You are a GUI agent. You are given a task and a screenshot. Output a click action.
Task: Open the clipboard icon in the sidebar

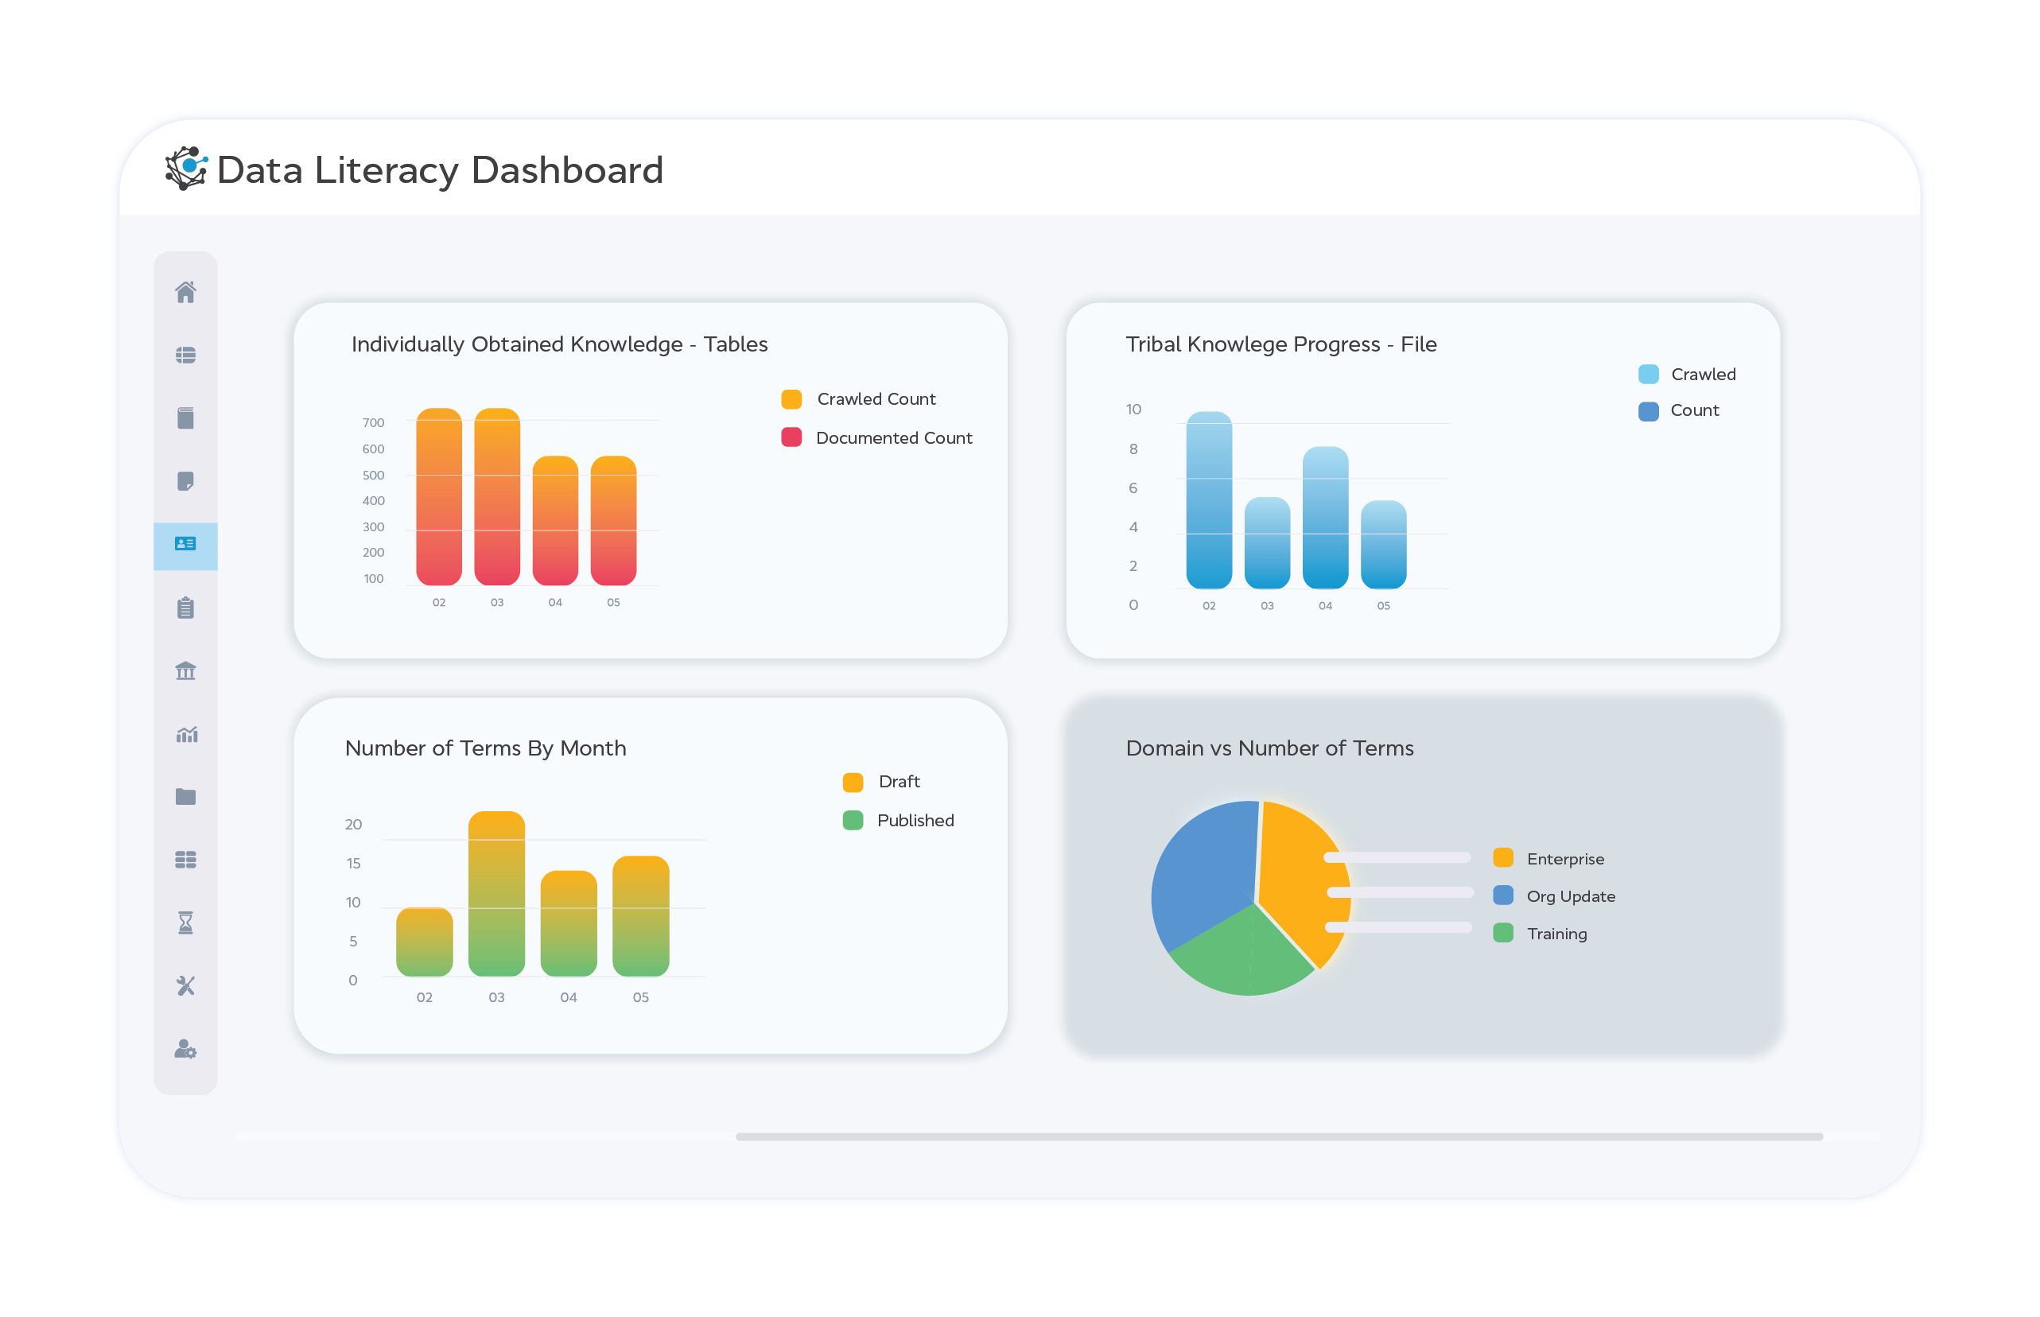(x=186, y=607)
